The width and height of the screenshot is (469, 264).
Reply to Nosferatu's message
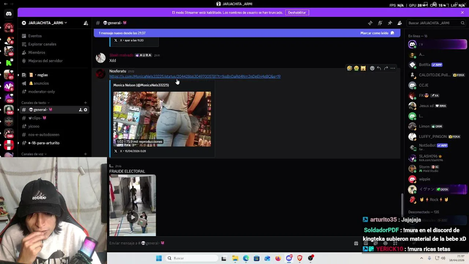point(379,68)
